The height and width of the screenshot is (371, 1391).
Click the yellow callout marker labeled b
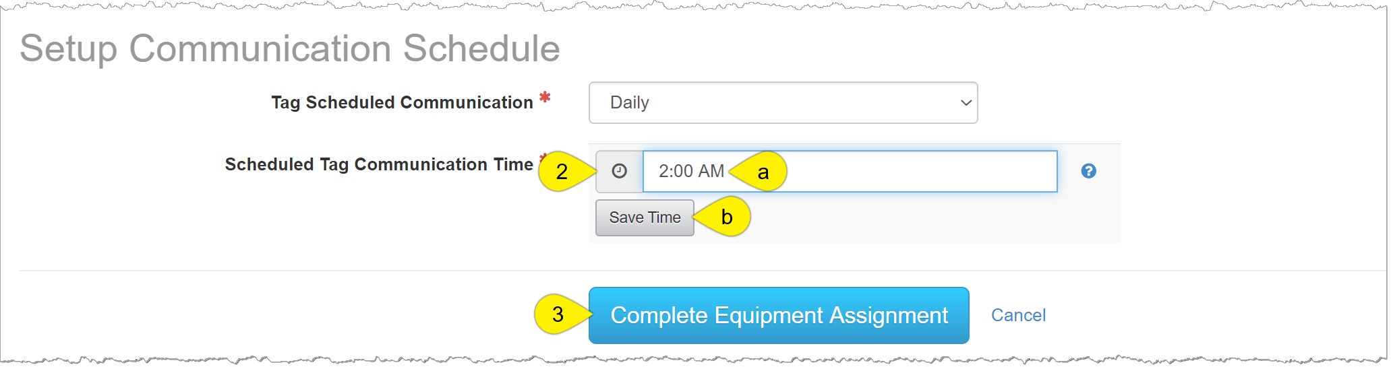pyautogui.click(x=727, y=217)
